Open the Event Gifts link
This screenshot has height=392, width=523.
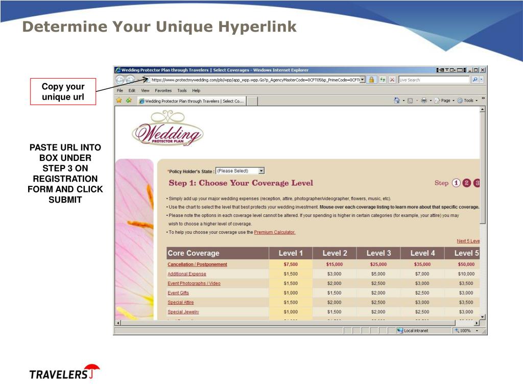(x=178, y=292)
